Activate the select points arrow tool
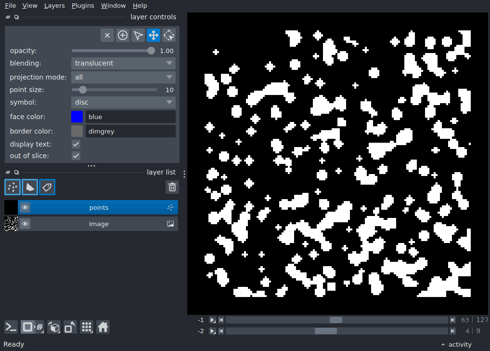The width and height of the screenshot is (490, 351). tap(138, 35)
